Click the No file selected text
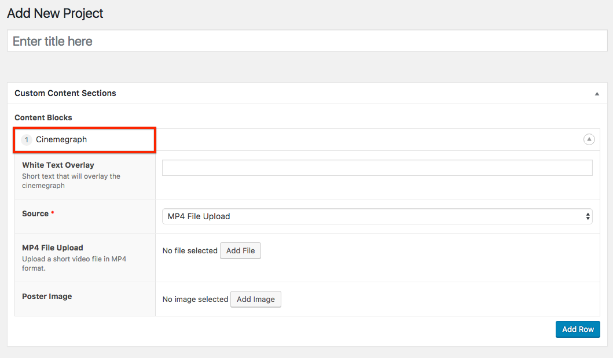The height and width of the screenshot is (358, 613). point(190,250)
